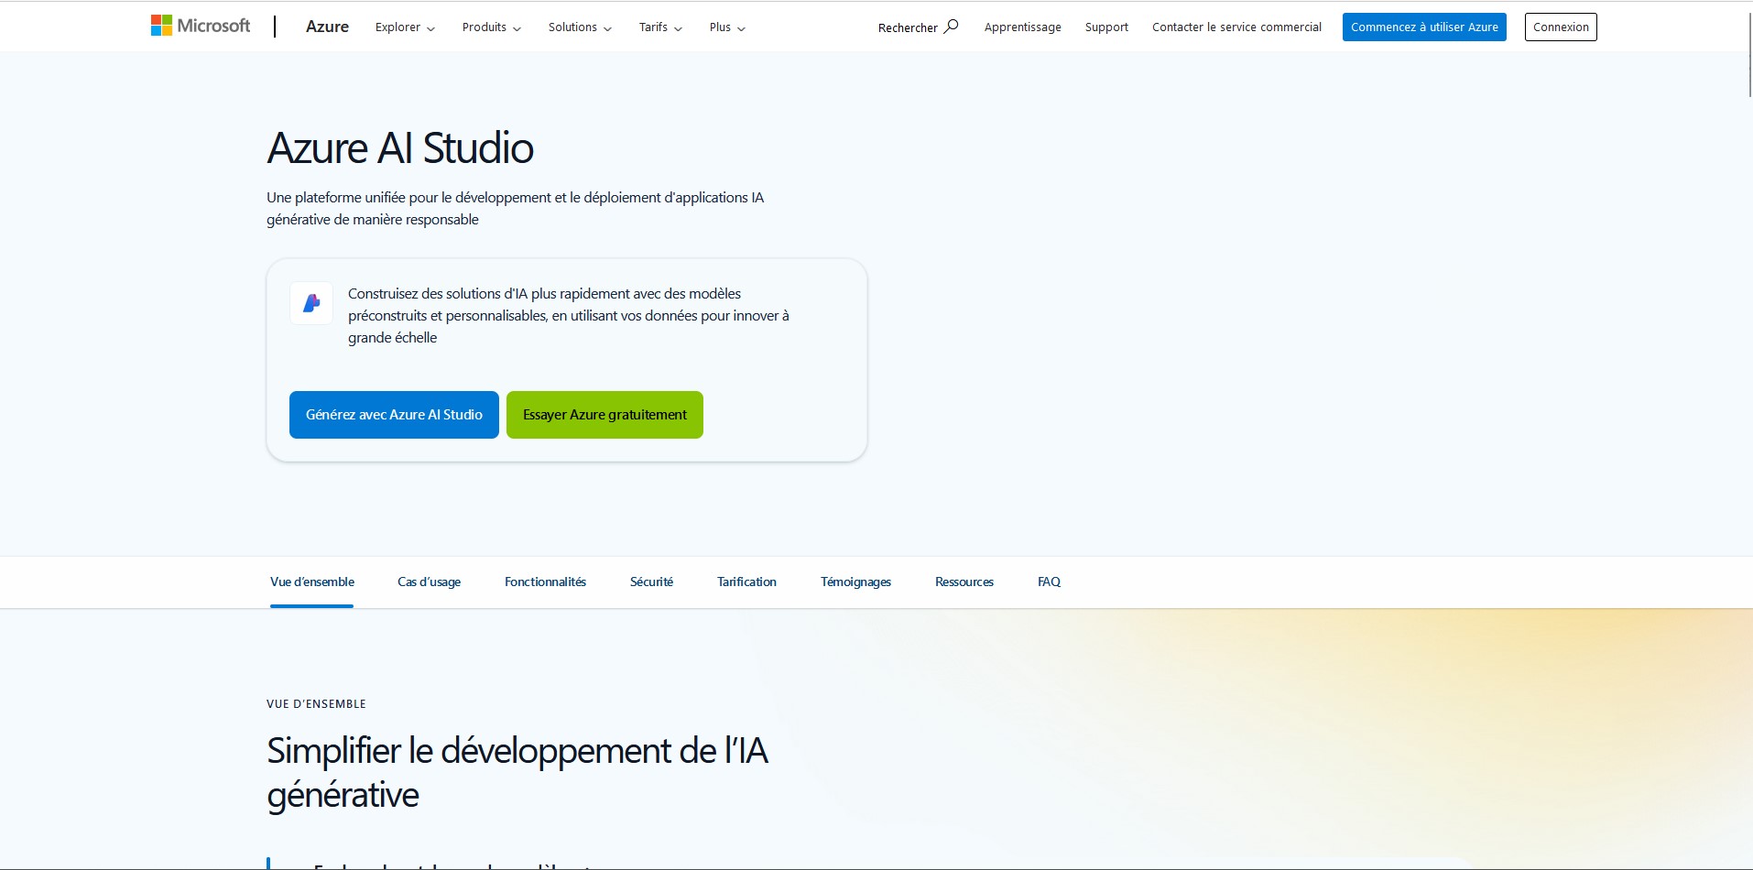This screenshot has height=870, width=1753.
Task: Open the Support link
Action: tap(1106, 27)
